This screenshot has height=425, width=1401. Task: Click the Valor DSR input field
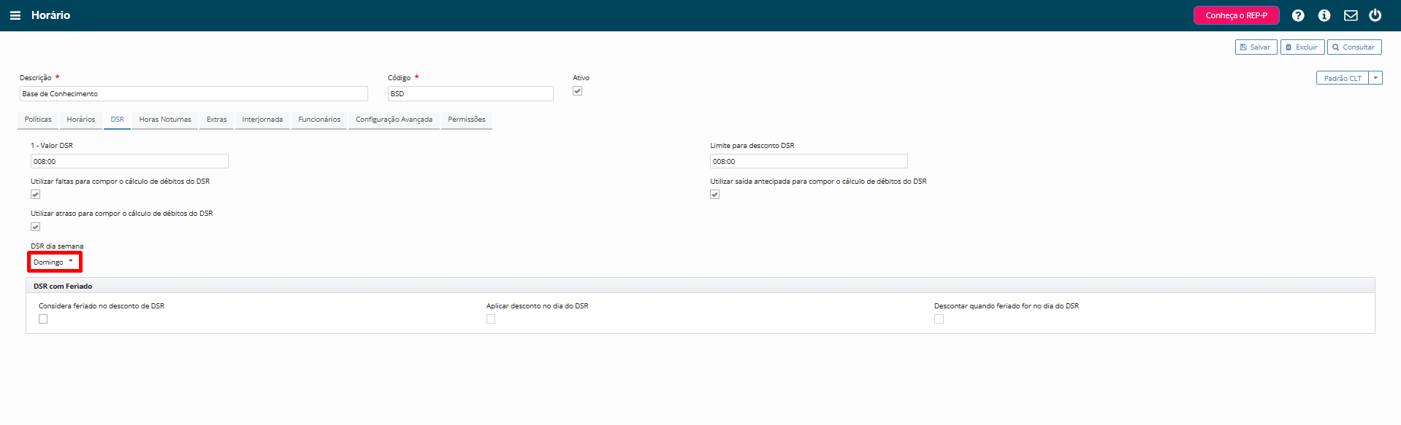pos(129,162)
